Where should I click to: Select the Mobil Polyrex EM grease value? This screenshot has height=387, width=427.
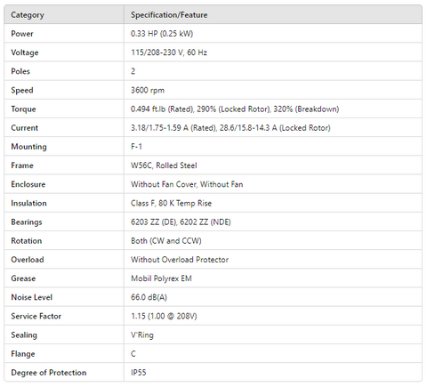(x=161, y=278)
